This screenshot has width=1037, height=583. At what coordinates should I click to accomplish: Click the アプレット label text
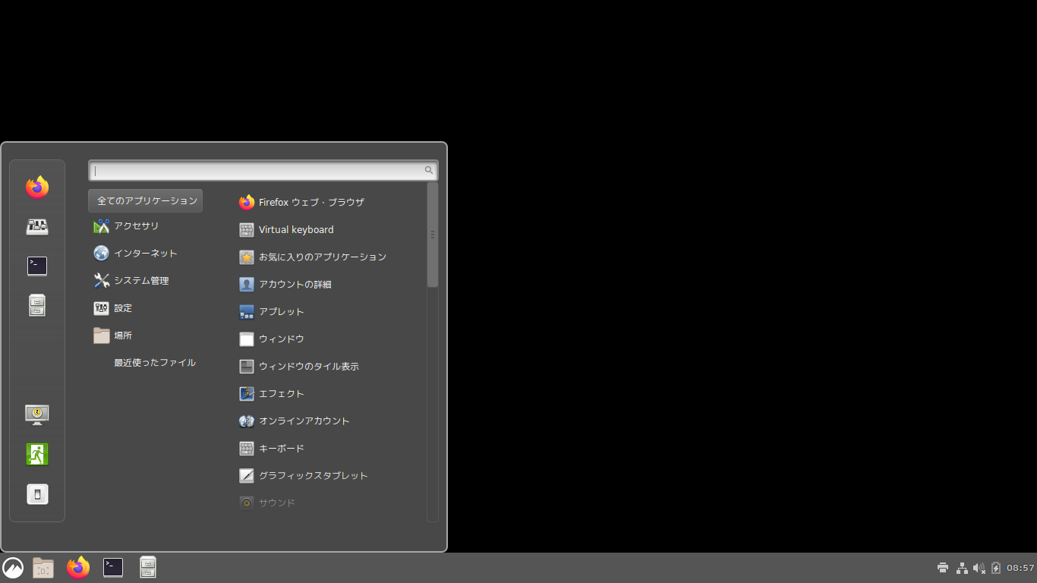click(282, 312)
